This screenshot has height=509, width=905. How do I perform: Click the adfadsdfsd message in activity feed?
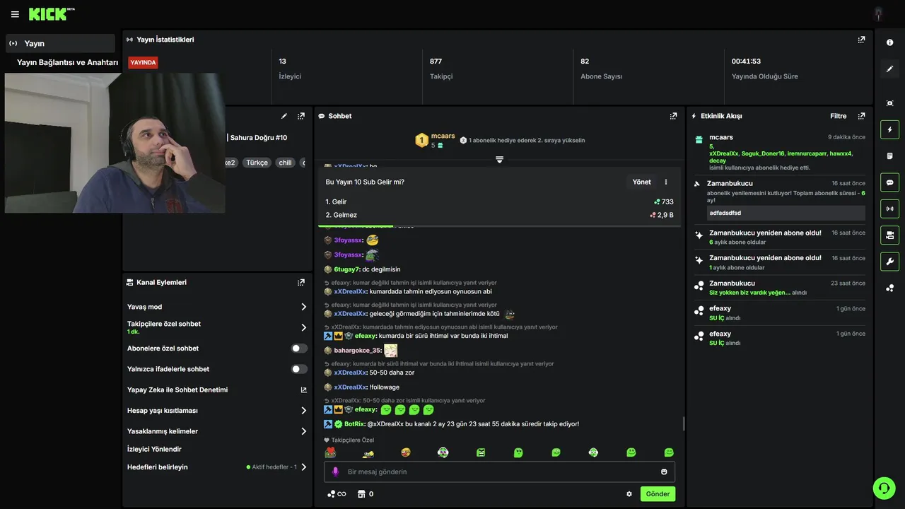coord(786,213)
